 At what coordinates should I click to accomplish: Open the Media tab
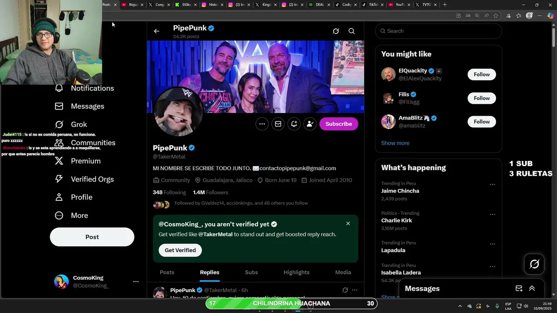pyautogui.click(x=343, y=272)
